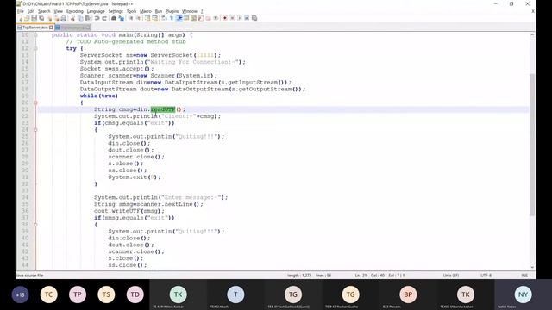This screenshot has height=310, width=552.
Task: Click the New file toolbar icon
Action: 21,18
